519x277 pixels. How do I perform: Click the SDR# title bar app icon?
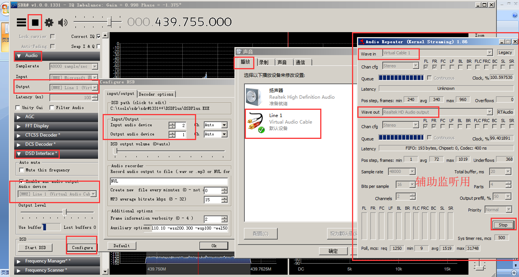pos(13,5)
